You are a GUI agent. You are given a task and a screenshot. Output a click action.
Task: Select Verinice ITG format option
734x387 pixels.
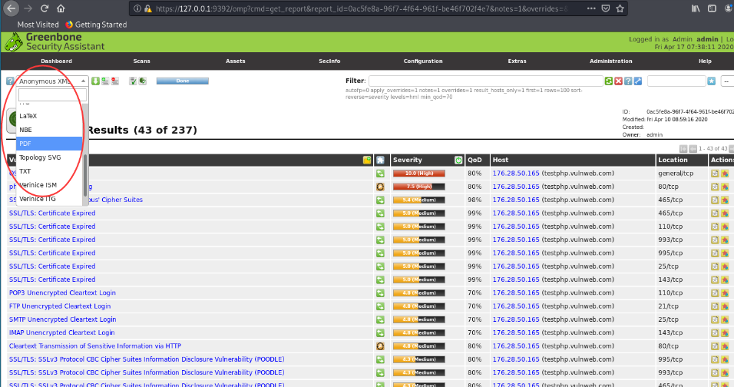tap(49, 199)
